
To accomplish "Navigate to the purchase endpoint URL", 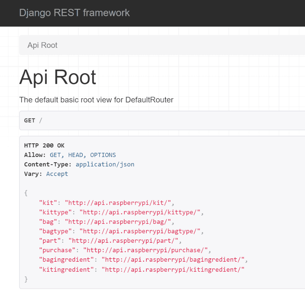I will tap(145, 250).
